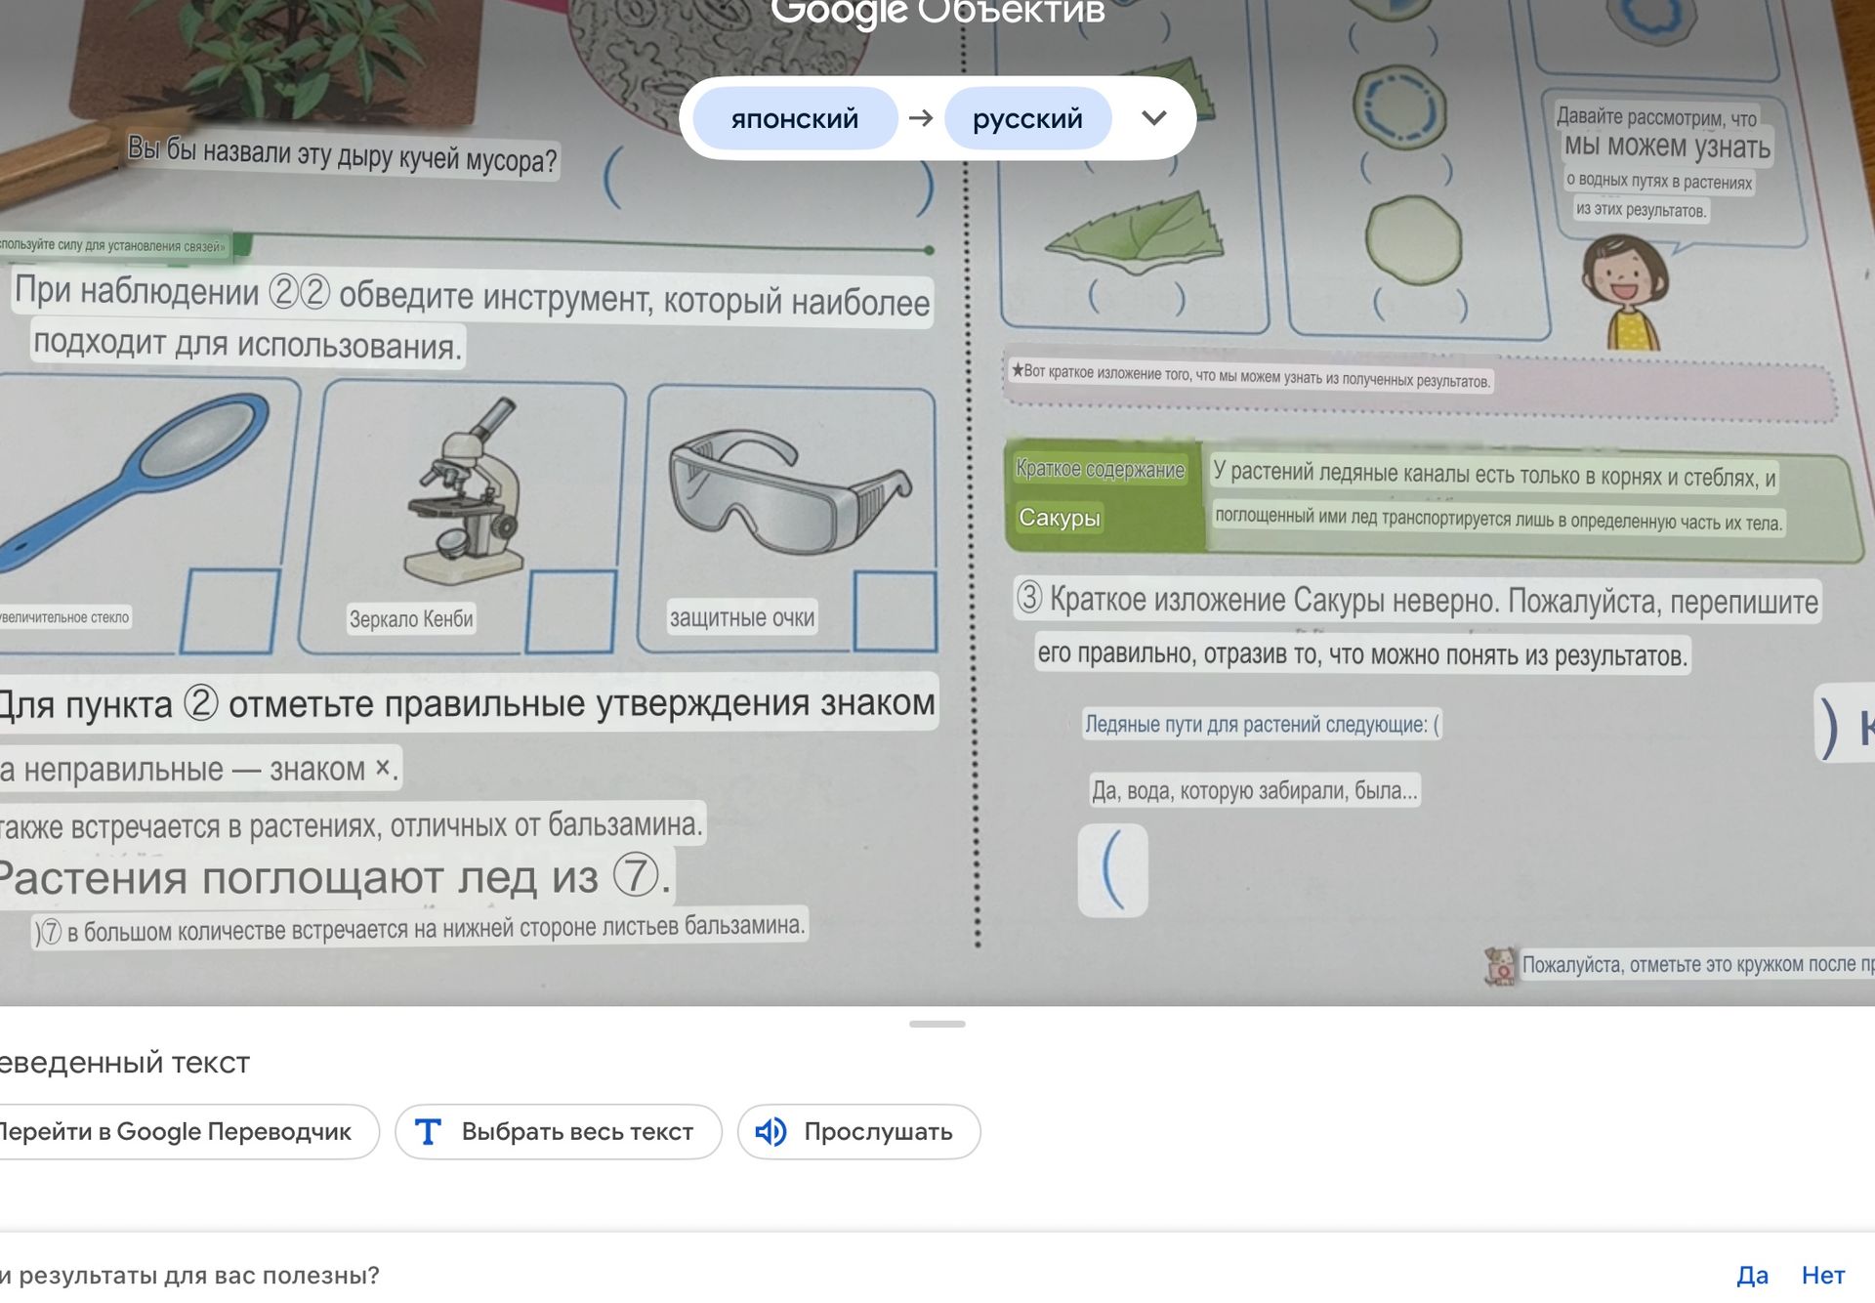1875x1303 pixels.
Task: Click the microscope picture
Action: click(467, 491)
